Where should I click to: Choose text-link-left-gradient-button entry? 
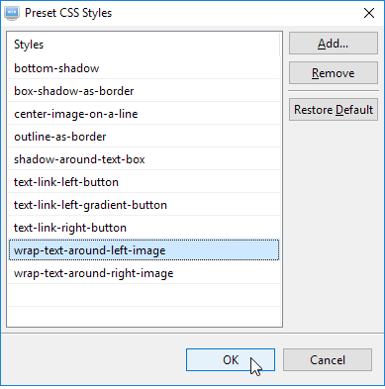click(x=144, y=205)
